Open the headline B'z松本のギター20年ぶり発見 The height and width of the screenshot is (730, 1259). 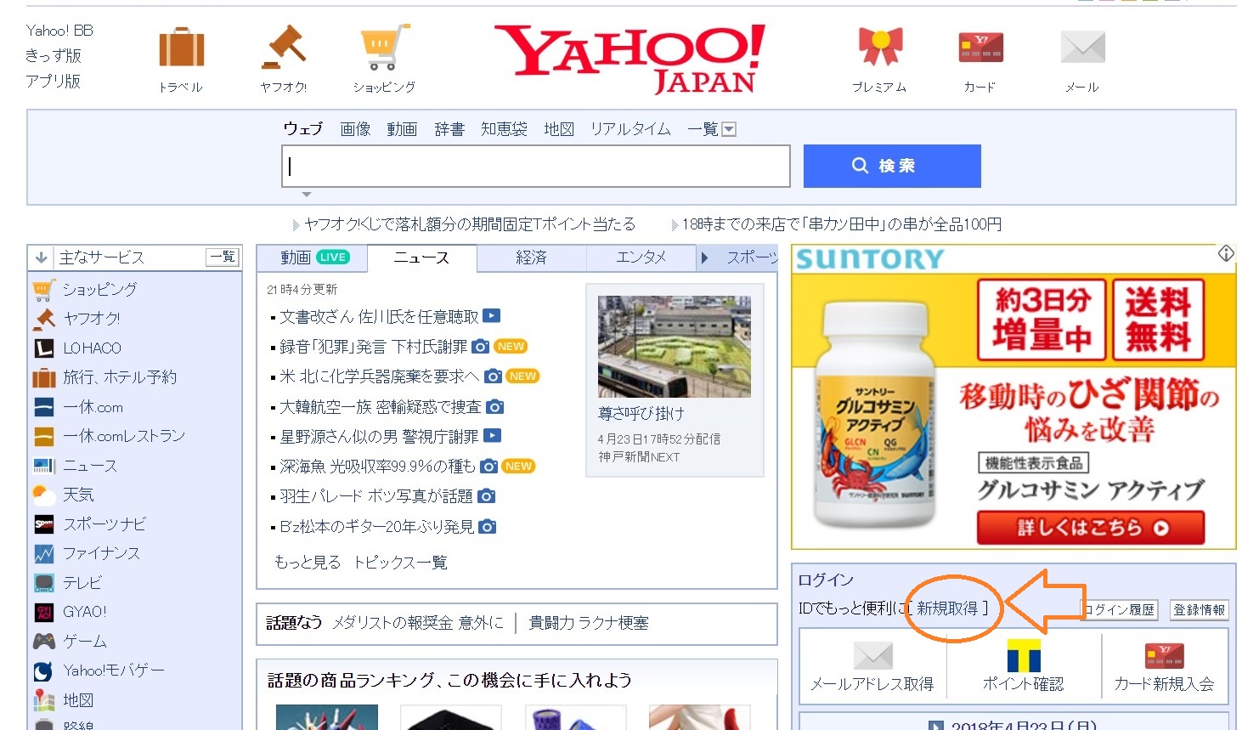click(377, 527)
